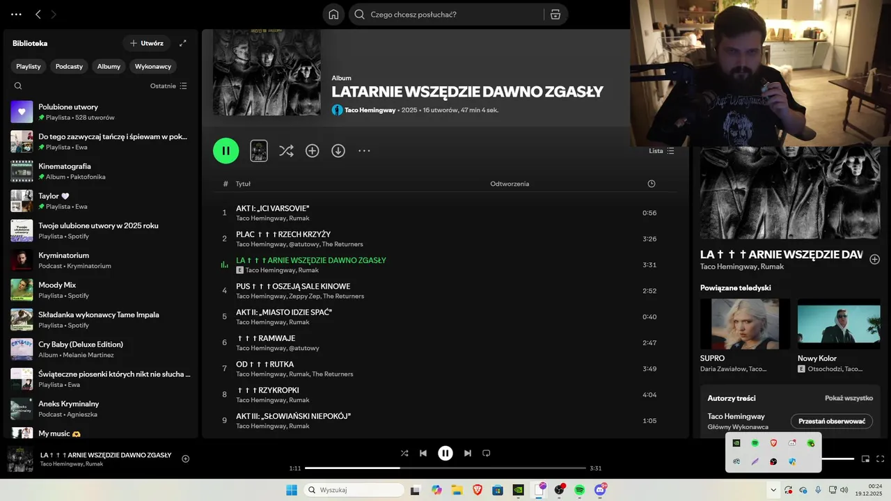This screenshot has width=891, height=501.
Task: Click the taskbar Wyszukaj search box
Action: (x=352, y=490)
